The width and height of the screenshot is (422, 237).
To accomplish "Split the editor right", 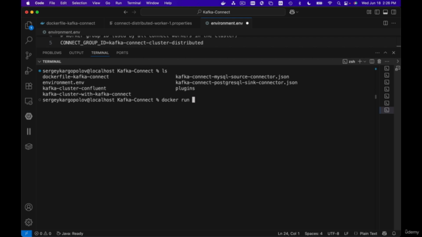I will tap(385, 23).
